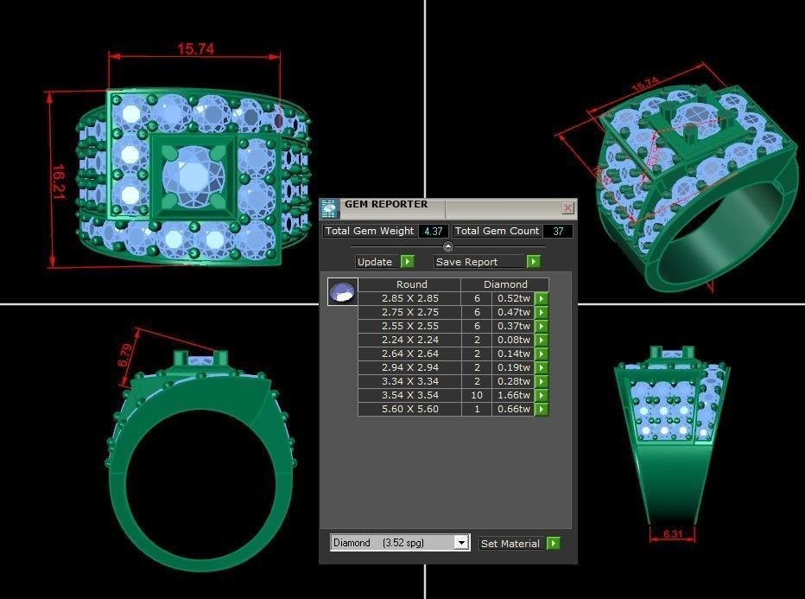Click the 0.47tw weight cell
This screenshot has width=805, height=599.
click(x=513, y=312)
